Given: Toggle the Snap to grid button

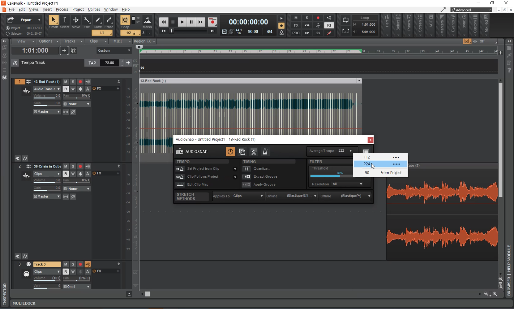Looking at the screenshot, I should 125,20.
